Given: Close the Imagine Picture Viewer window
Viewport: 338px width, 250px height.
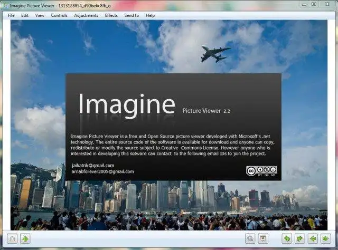Looking at the screenshot, I should coord(327,4).
